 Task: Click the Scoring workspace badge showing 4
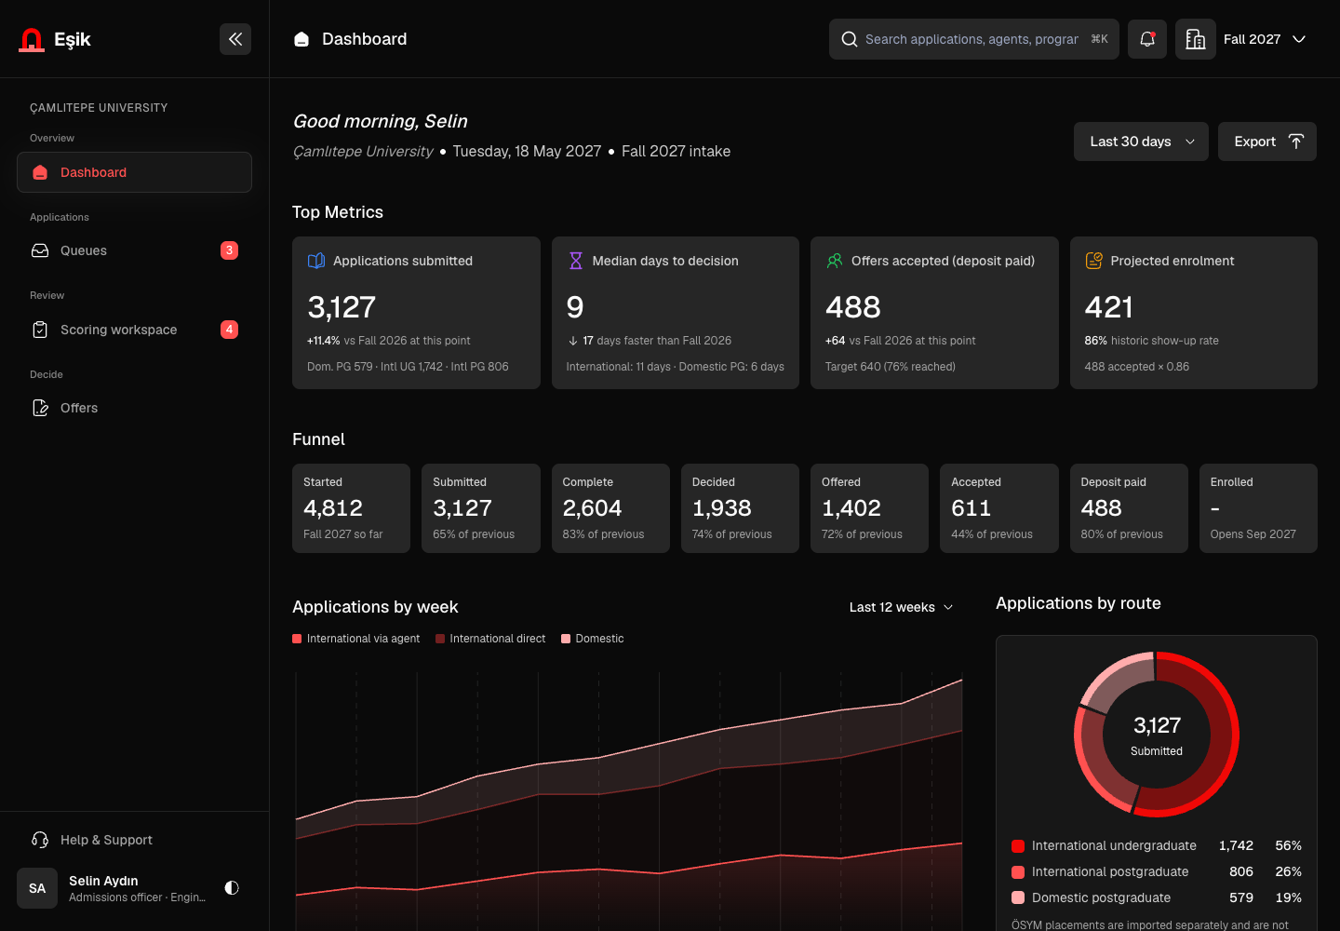point(229,330)
